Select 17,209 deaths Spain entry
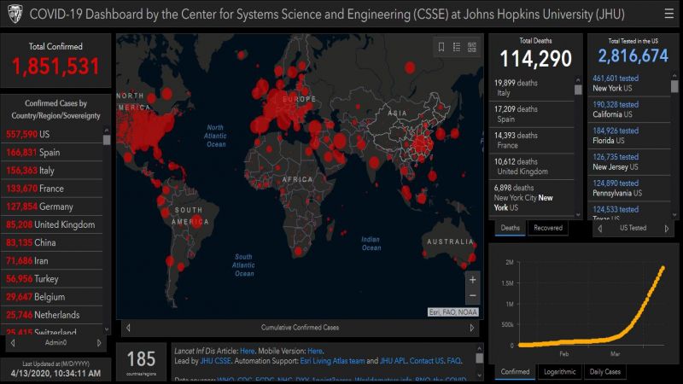Screen dimensions: 683x384 click(532, 114)
